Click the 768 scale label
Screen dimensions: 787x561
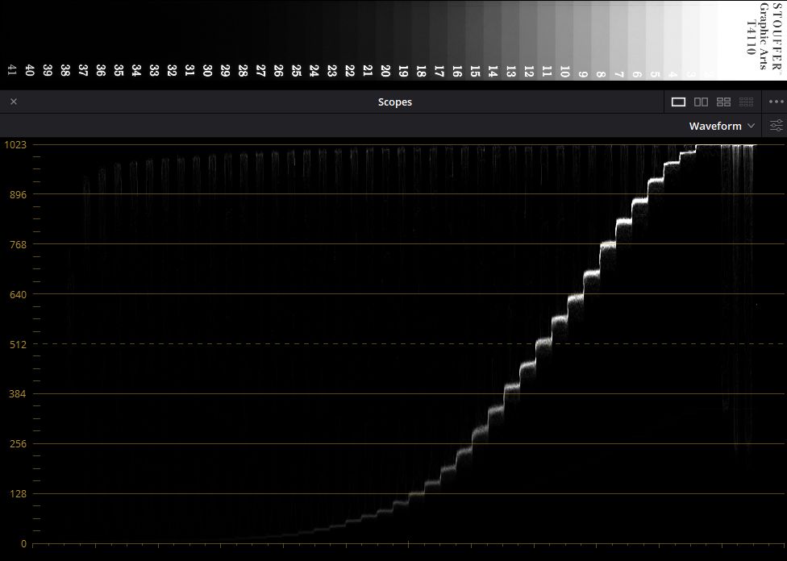[x=18, y=244]
